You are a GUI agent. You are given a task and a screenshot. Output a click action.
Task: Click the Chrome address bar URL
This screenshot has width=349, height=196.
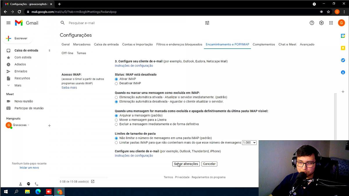tap(74, 12)
